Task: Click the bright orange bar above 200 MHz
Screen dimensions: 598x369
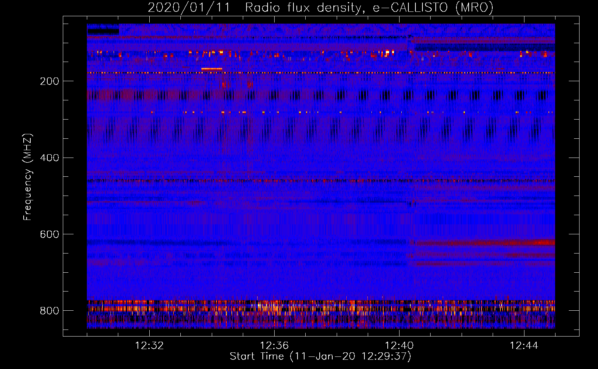Action: 212,69
